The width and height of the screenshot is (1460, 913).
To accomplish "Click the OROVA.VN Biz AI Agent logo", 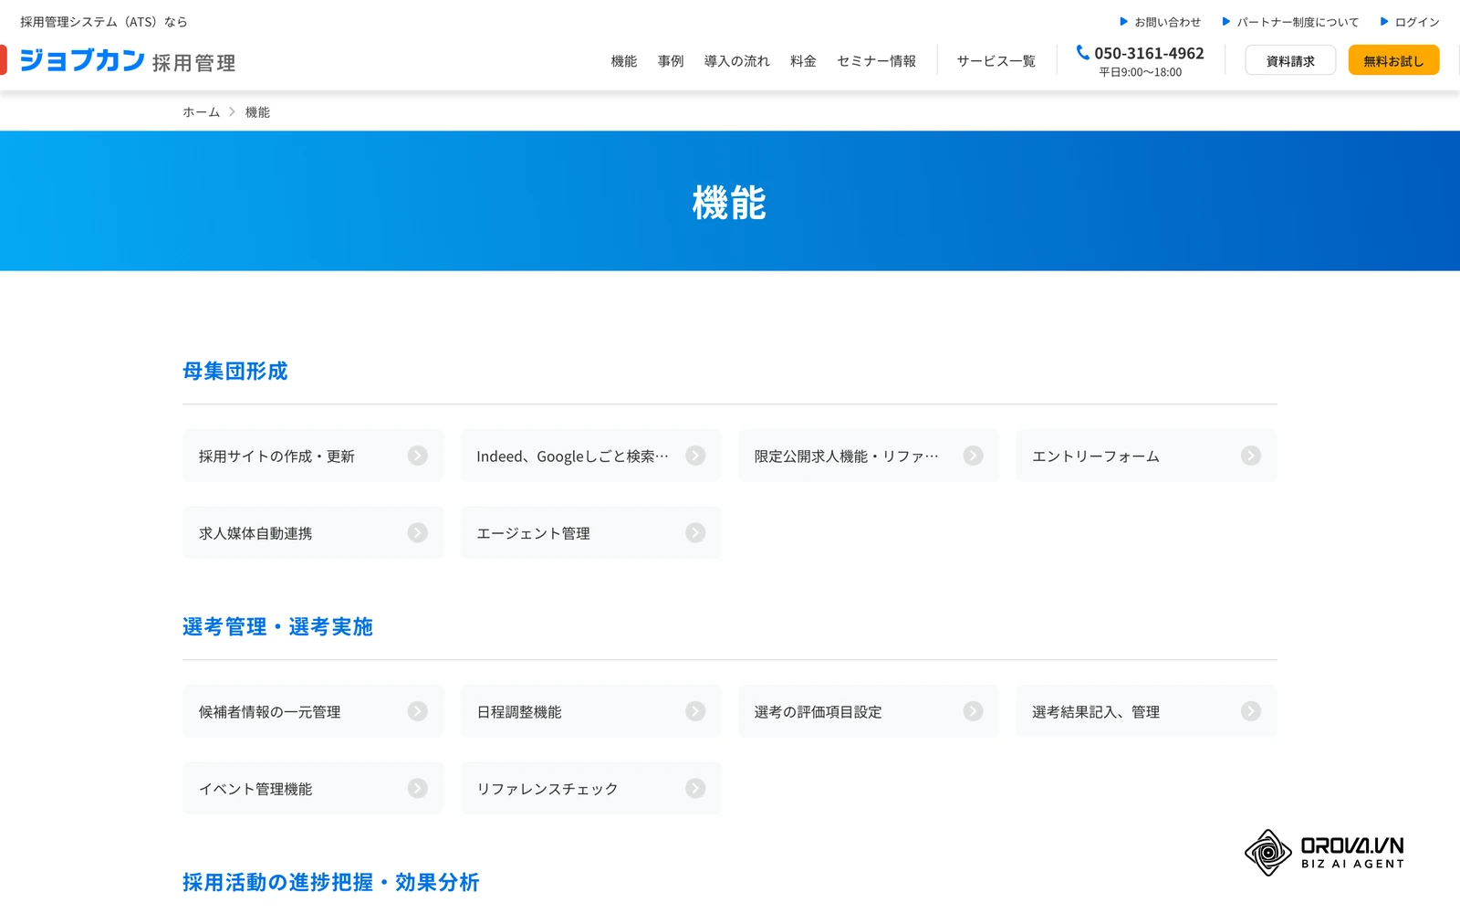I will pyautogui.click(x=1324, y=853).
